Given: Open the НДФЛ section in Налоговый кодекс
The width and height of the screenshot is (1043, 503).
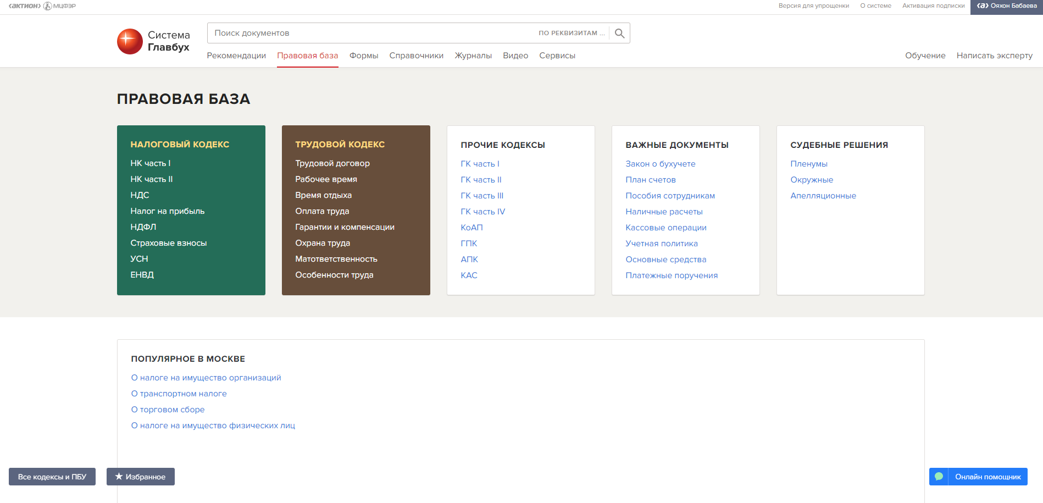Looking at the screenshot, I should [x=143, y=227].
